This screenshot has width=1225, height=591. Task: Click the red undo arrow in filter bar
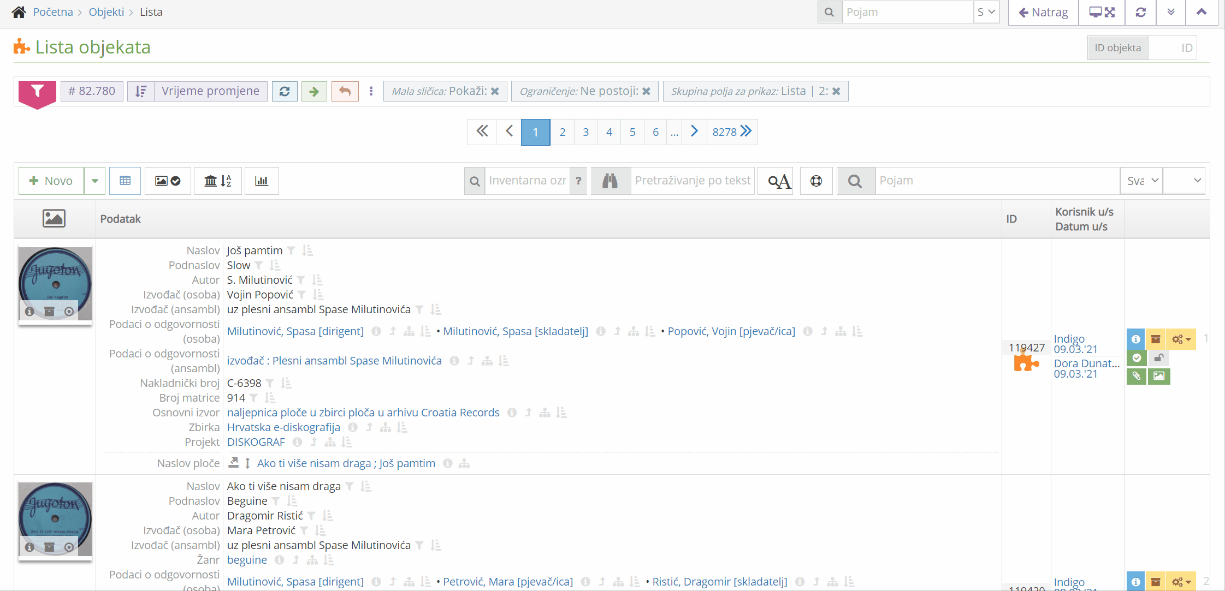point(345,91)
